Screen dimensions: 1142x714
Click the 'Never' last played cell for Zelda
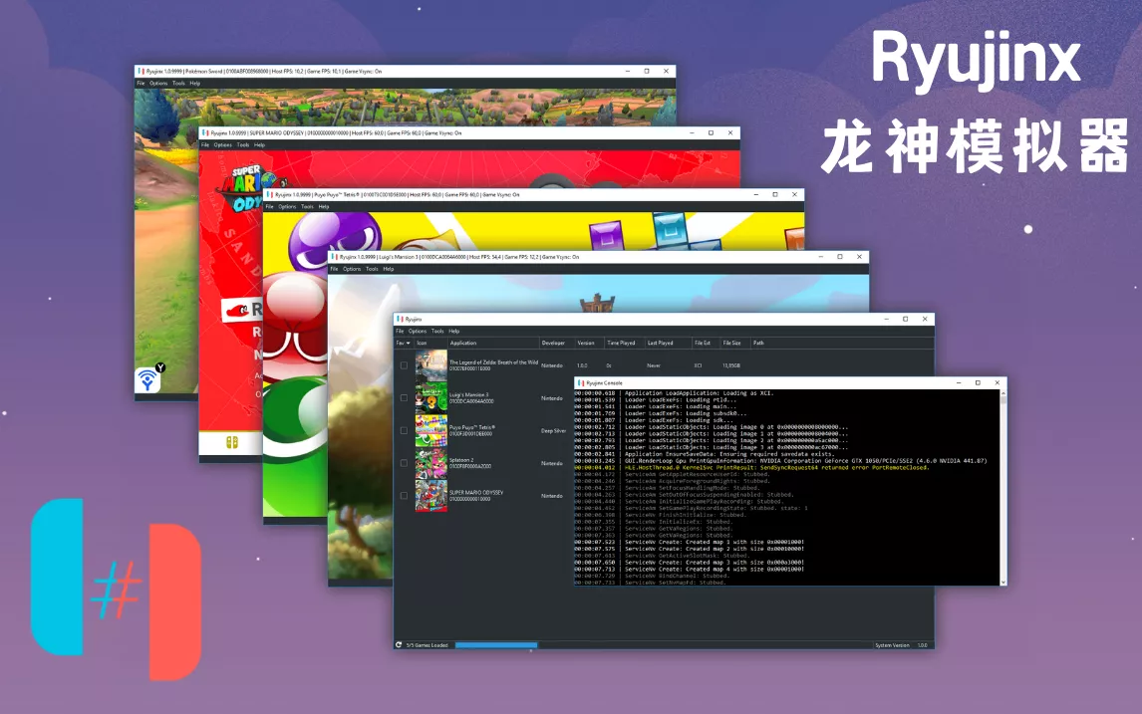[x=654, y=365]
